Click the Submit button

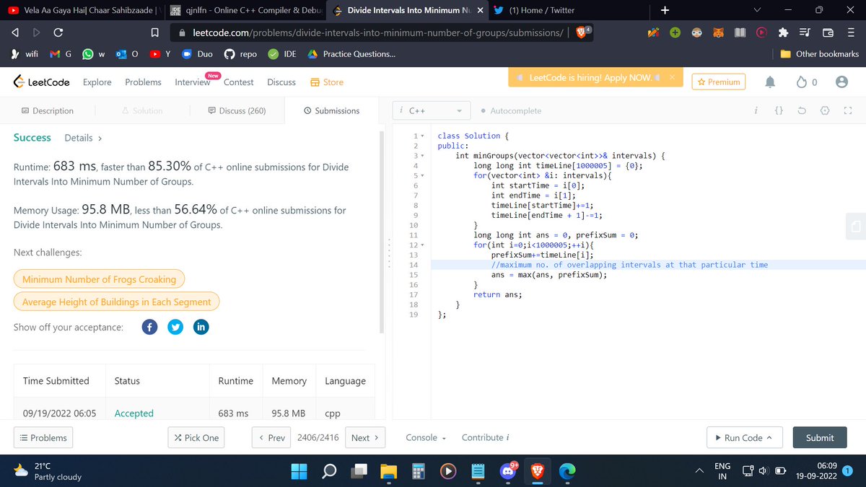tap(820, 438)
